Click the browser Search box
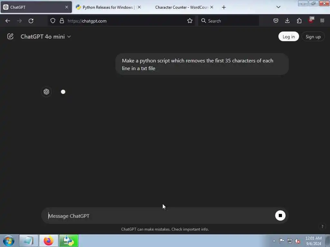This screenshot has height=247, width=330. pos(228,21)
